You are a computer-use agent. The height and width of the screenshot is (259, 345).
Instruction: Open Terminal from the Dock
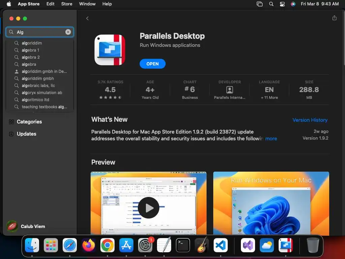tap(183, 245)
